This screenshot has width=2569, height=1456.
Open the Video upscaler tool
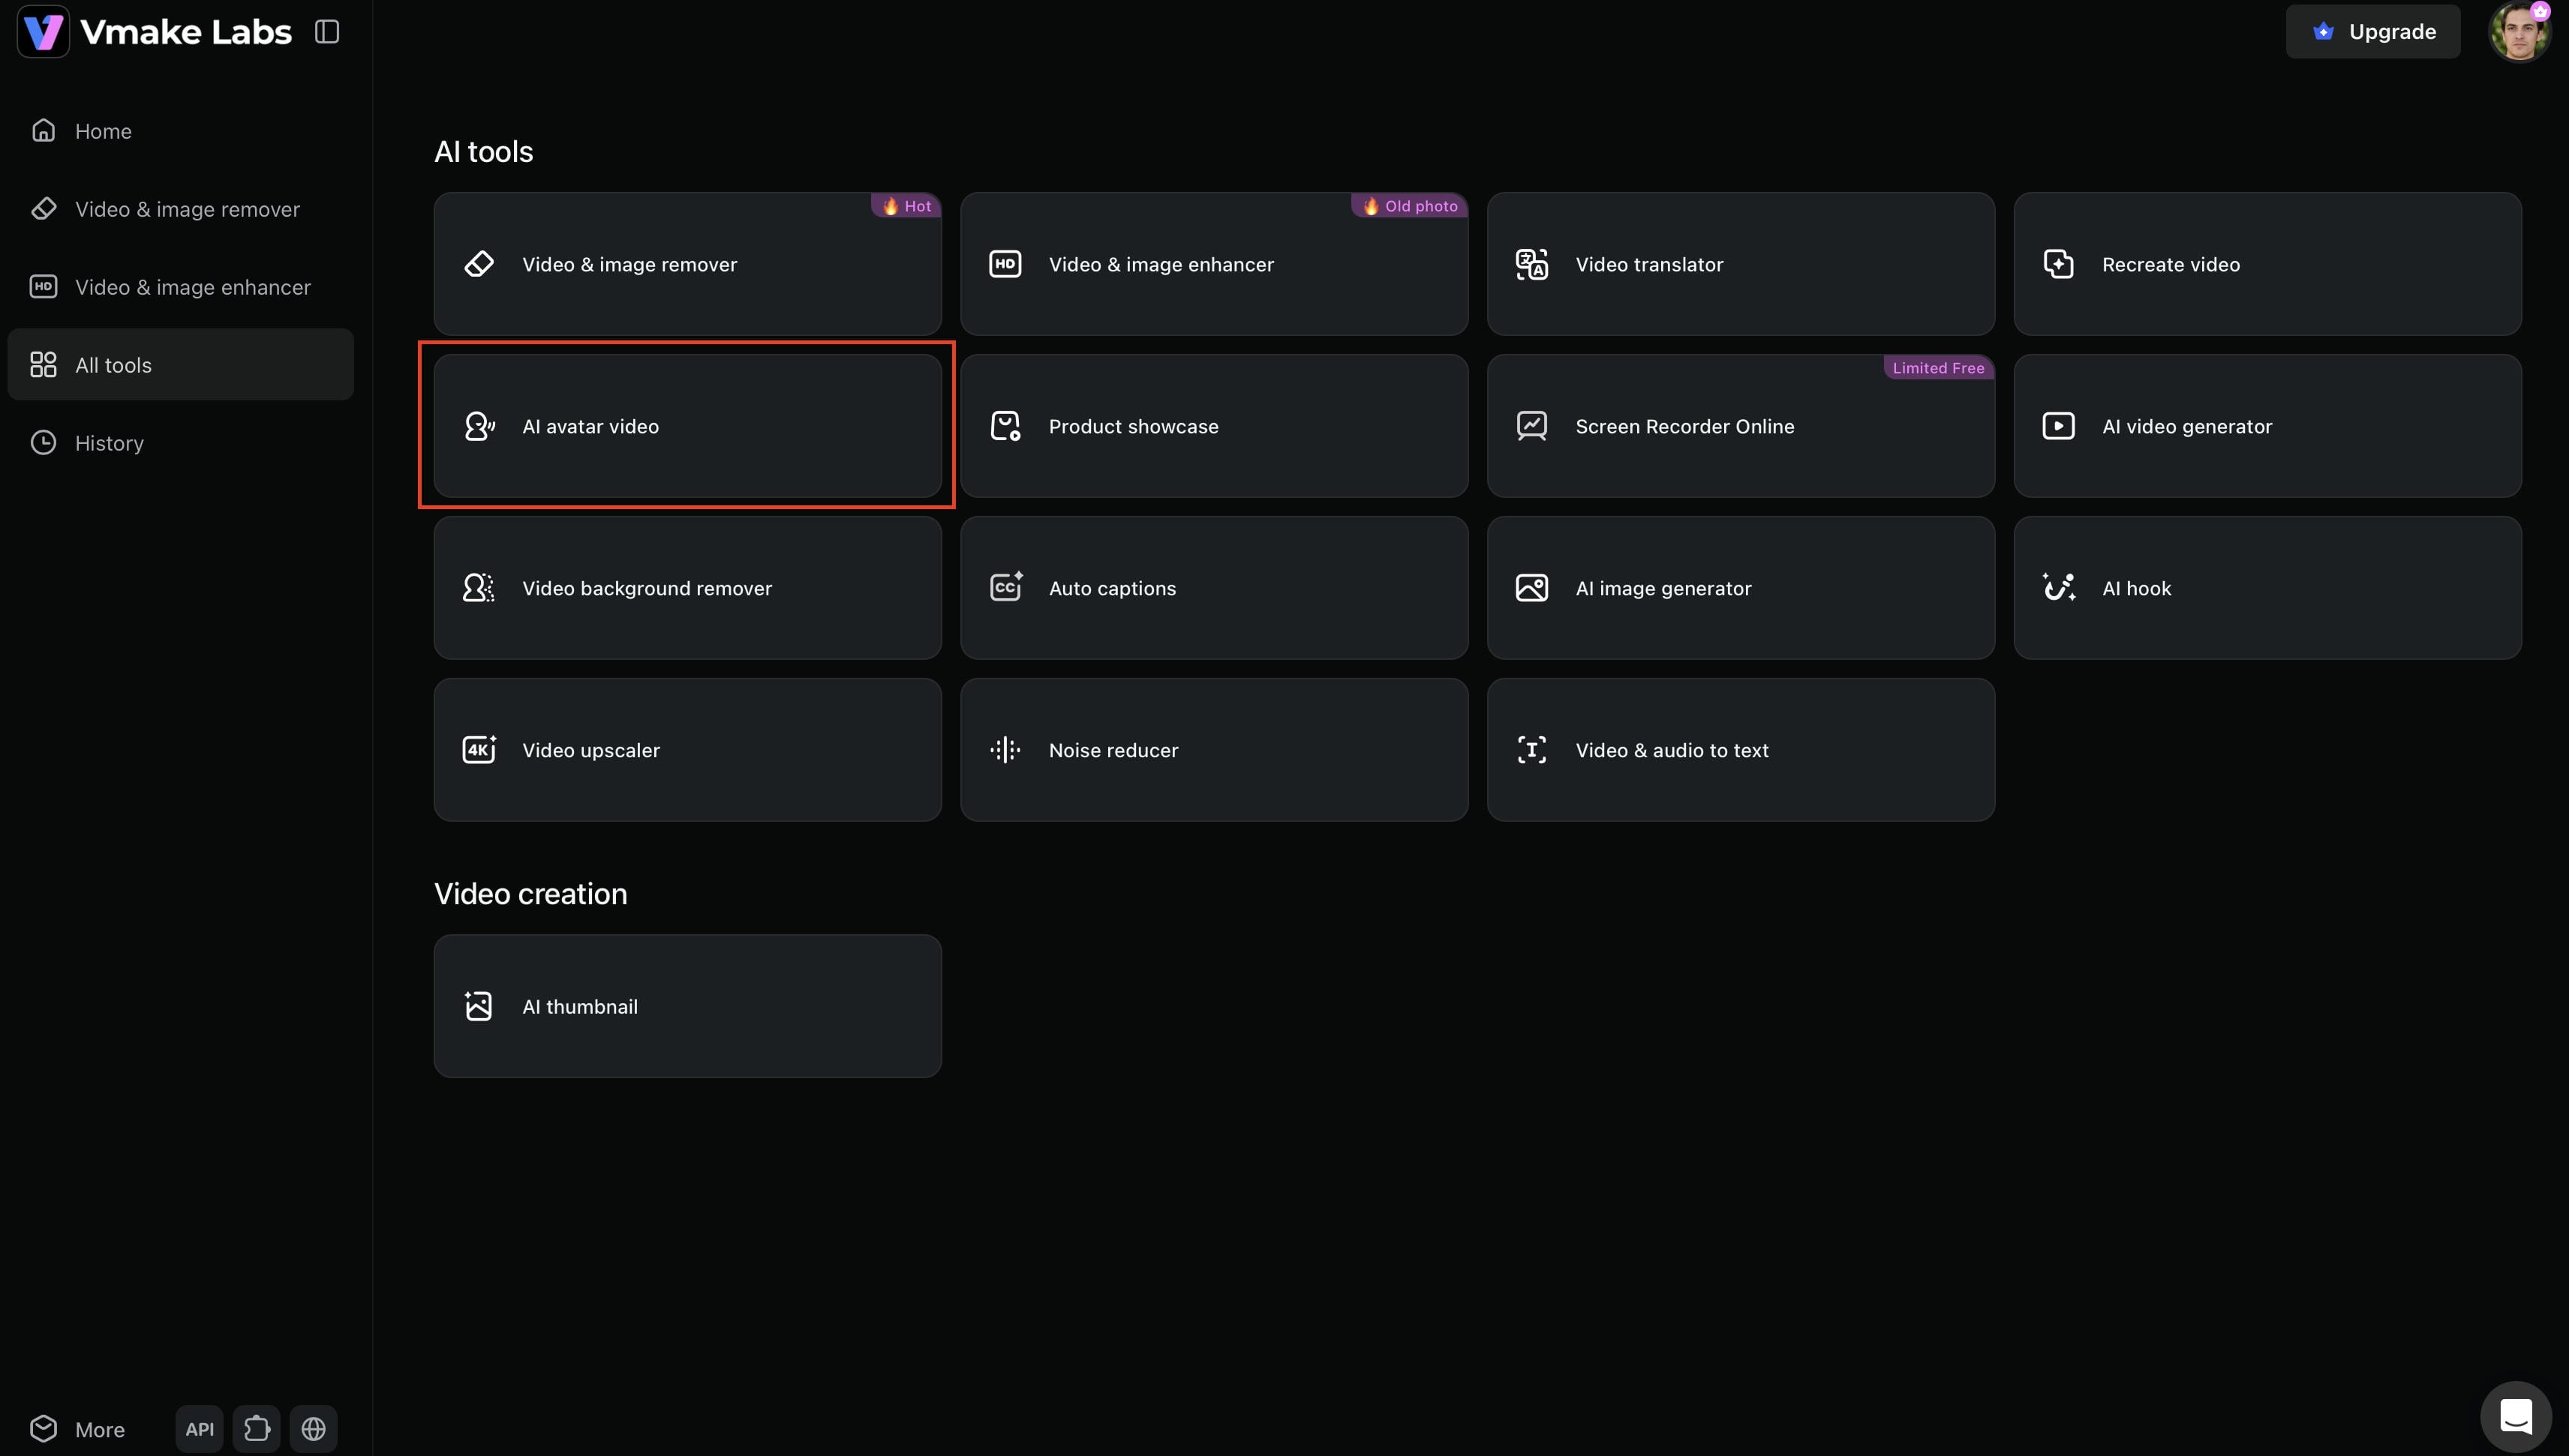(687, 750)
